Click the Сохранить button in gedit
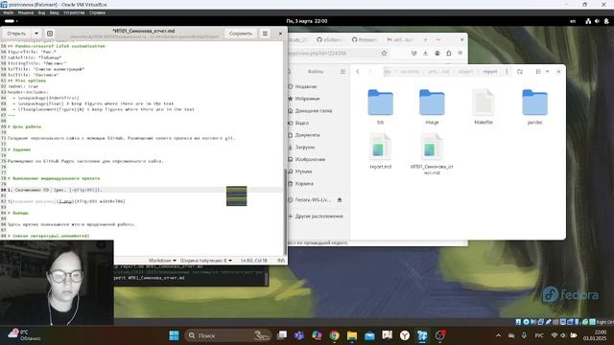614x345 pixels. coord(241,34)
